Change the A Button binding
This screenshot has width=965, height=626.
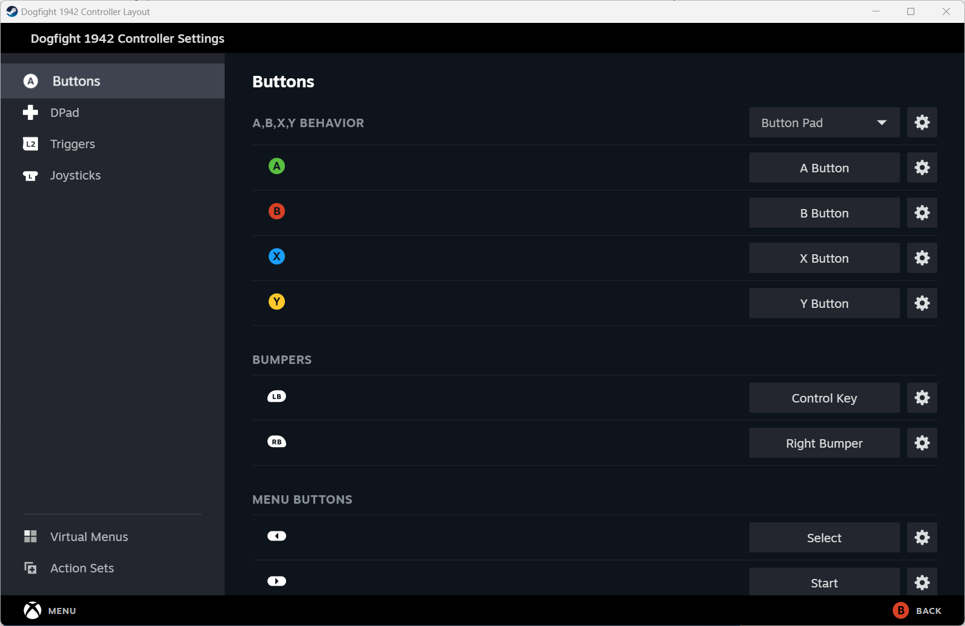(x=824, y=167)
